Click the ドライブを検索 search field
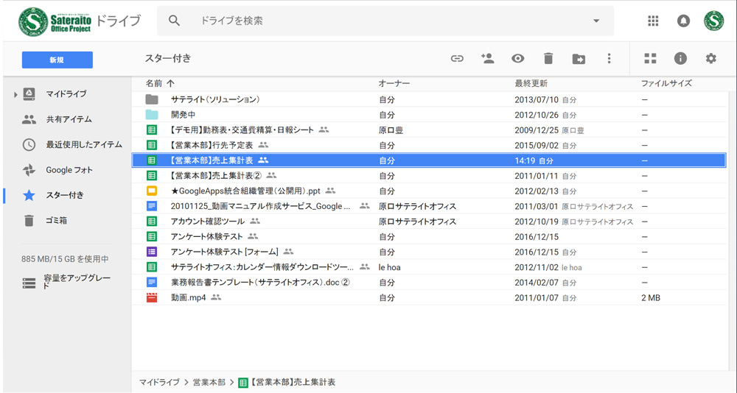The height and width of the screenshot is (393, 737). point(385,21)
